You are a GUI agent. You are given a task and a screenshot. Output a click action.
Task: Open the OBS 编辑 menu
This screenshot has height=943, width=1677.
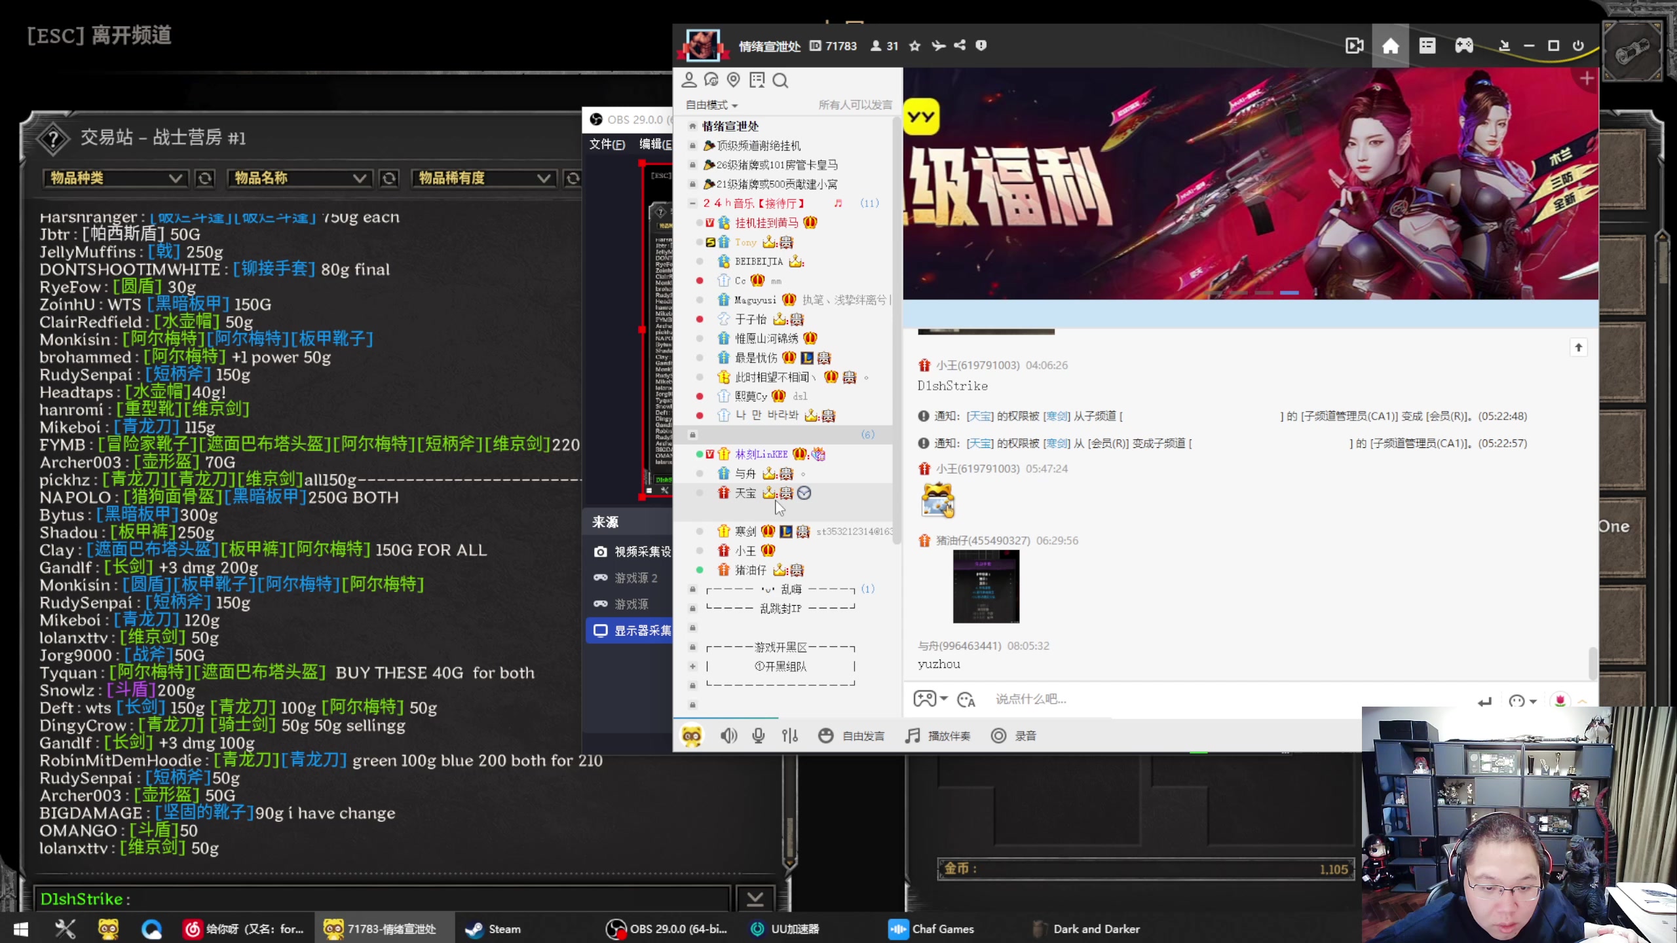click(655, 144)
